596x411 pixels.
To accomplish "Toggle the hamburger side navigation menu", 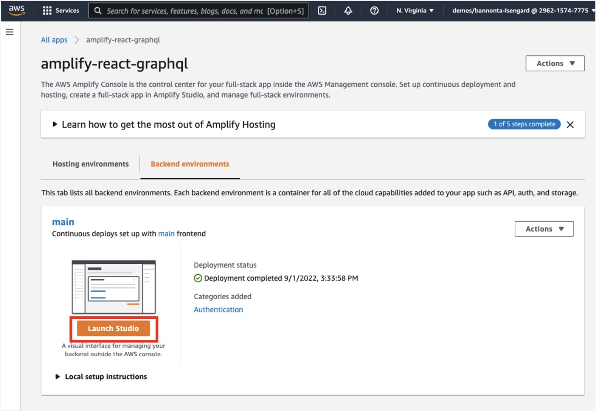I will 10,32.
